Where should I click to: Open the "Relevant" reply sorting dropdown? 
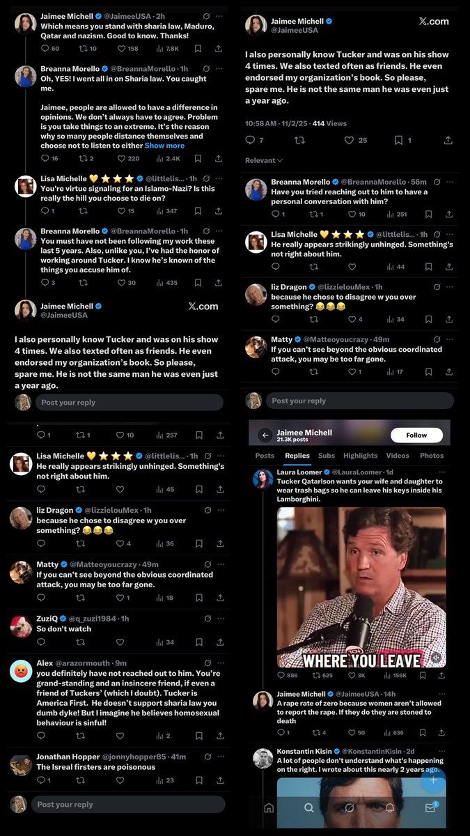264,160
